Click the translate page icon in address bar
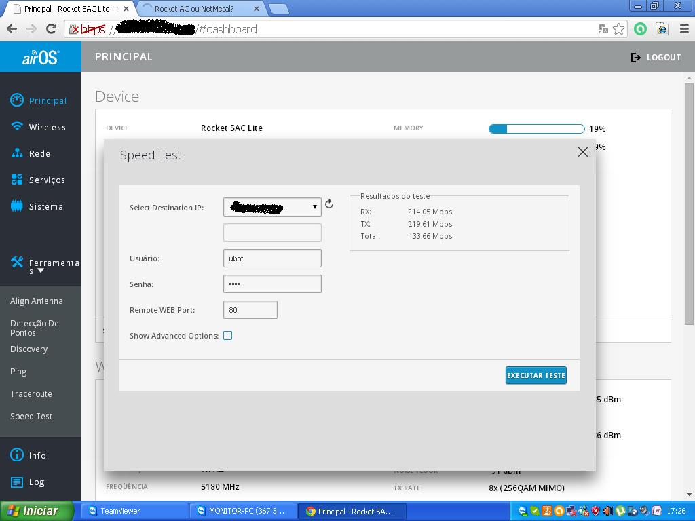Image resolution: width=695 pixels, height=521 pixels. (603, 29)
